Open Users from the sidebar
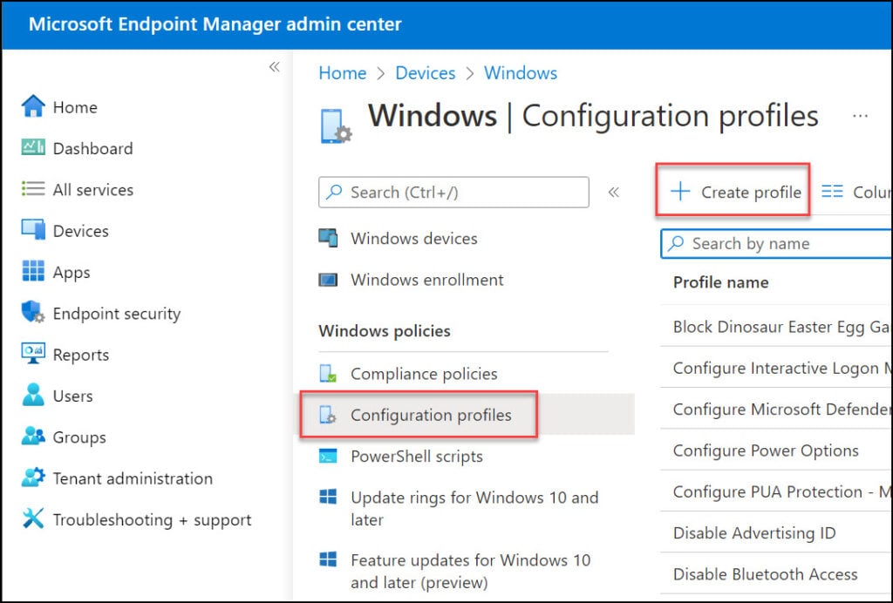The width and height of the screenshot is (893, 603). point(73,396)
